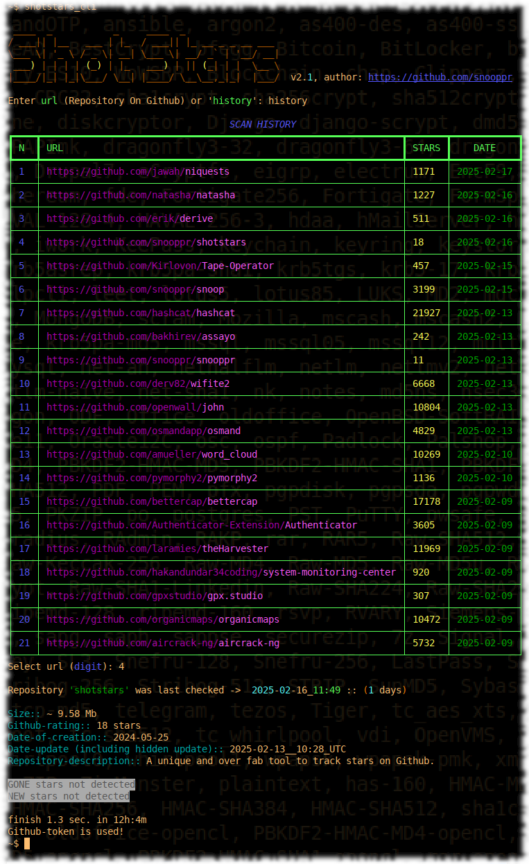Open the osmandapp/osmand repository URL

(x=143, y=431)
